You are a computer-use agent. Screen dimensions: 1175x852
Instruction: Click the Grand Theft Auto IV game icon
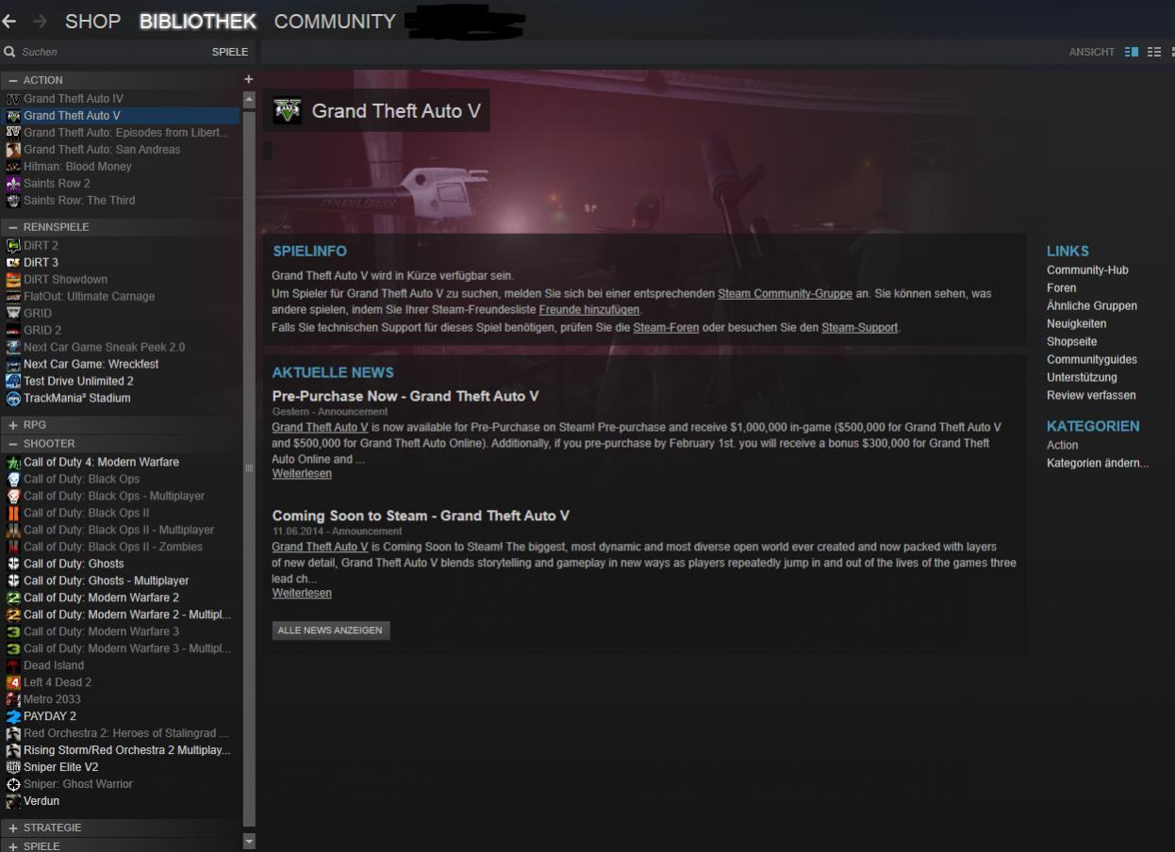click(13, 99)
